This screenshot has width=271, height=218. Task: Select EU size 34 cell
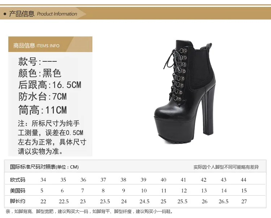[x=43, y=180]
